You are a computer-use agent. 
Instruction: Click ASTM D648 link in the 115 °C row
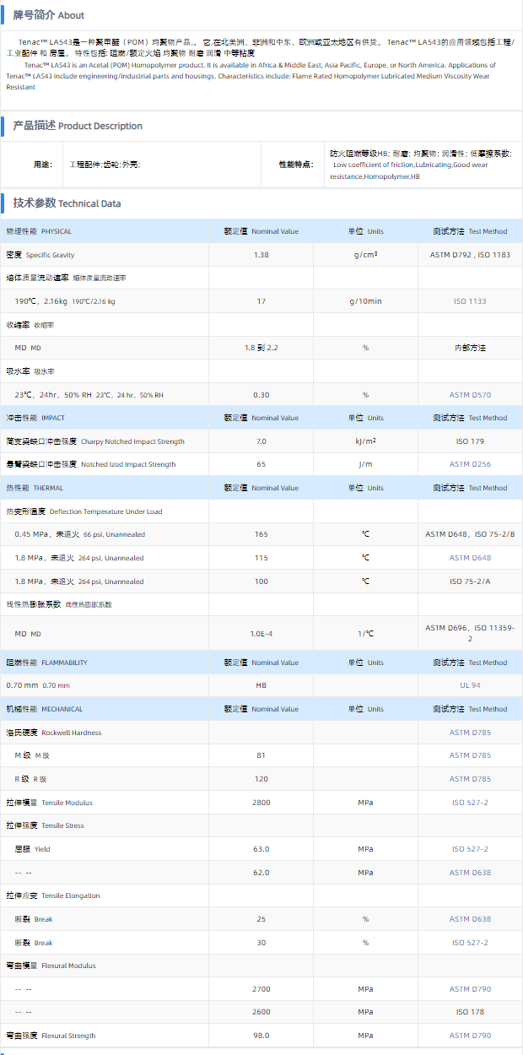pos(470,558)
